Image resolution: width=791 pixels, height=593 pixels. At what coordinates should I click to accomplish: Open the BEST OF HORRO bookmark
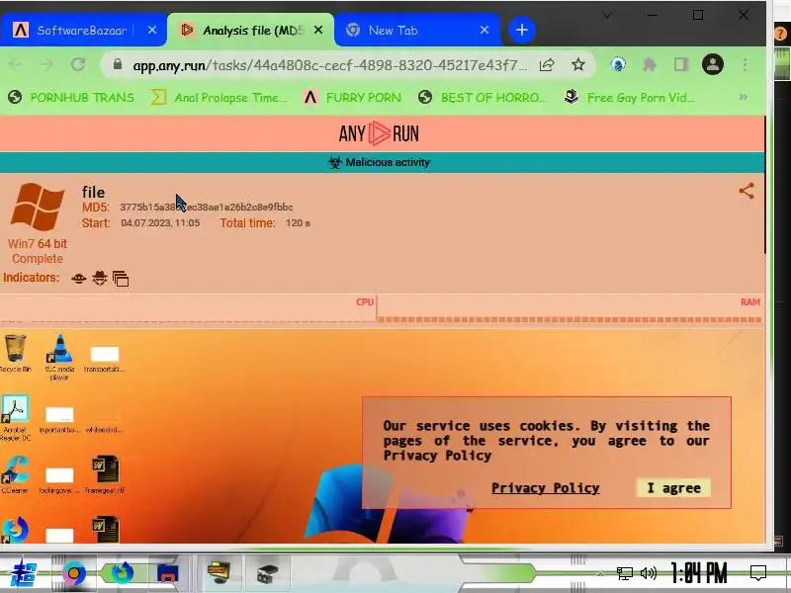pyautogui.click(x=483, y=97)
